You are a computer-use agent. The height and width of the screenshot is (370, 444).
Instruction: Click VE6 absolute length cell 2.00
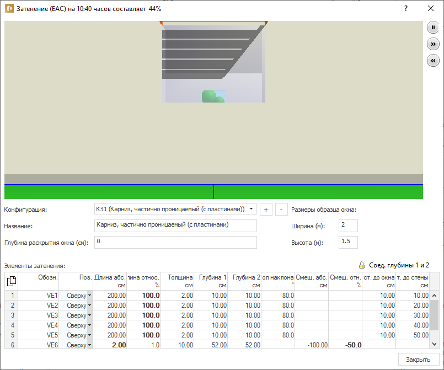point(110,345)
